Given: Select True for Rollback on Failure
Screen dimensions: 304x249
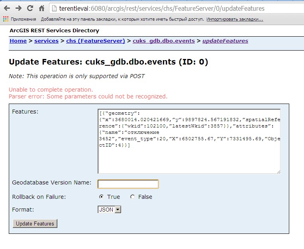Looking at the screenshot, I should (101, 197).
